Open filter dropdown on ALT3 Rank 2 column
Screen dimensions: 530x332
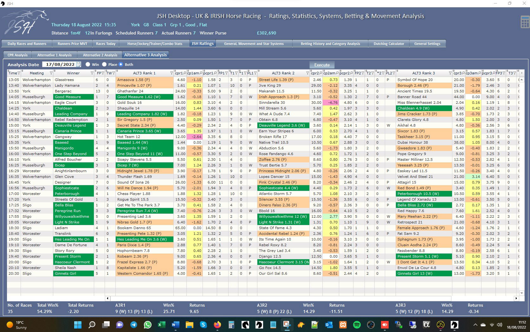[307, 73]
